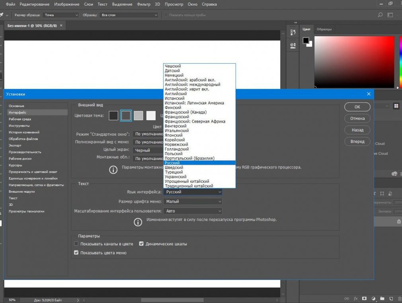Click the Отмена button

click(x=357, y=118)
